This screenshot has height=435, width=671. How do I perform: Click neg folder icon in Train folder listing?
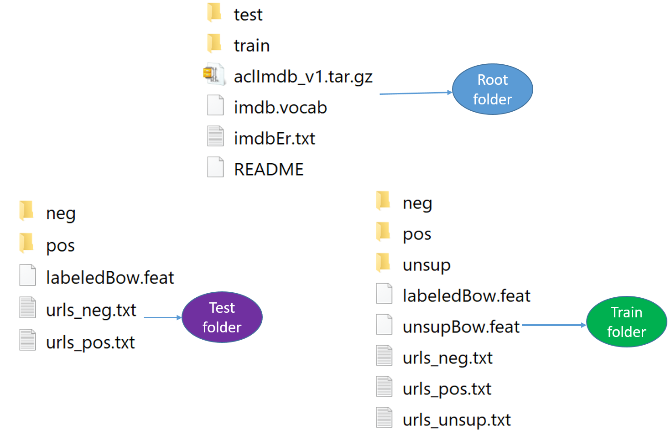pos(384,201)
